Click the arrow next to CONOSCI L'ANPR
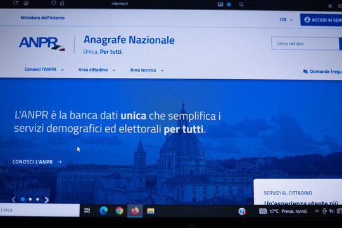 tap(60, 162)
